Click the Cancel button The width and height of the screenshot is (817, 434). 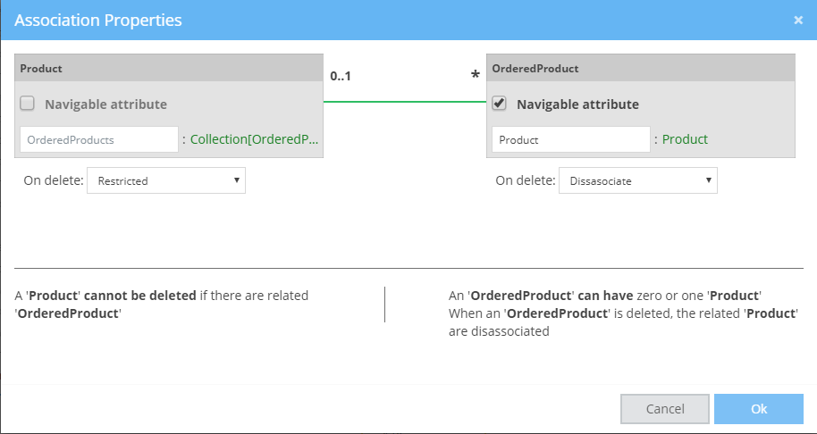click(x=664, y=409)
